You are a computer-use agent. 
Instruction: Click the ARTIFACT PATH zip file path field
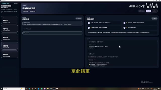click(52, 23)
